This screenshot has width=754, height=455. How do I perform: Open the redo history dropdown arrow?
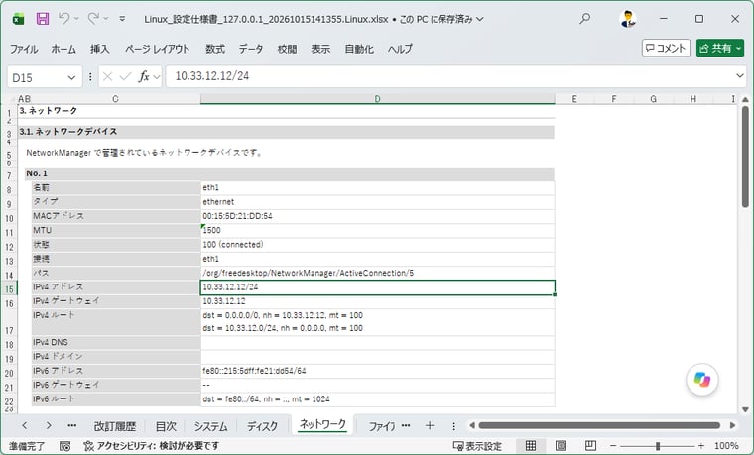[106, 19]
